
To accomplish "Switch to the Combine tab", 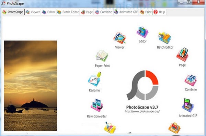I will [x=104, y=12].
